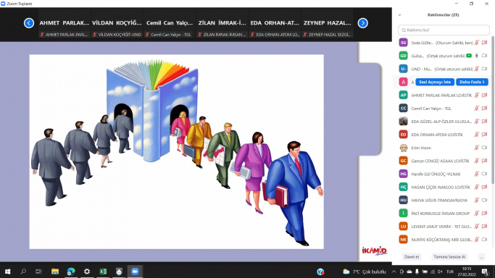Open Zoom from the taskbar

(x=135, y=271)
